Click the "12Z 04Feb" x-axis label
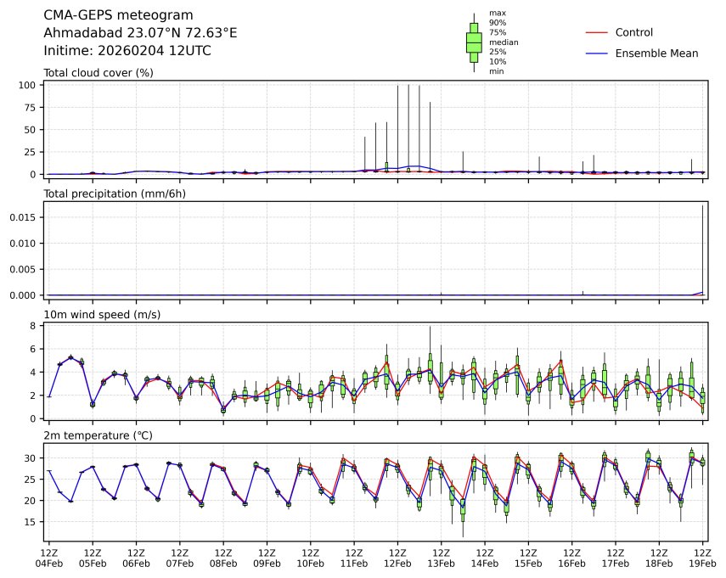This screenshot has width=726, height=578. tap(48, 558)
